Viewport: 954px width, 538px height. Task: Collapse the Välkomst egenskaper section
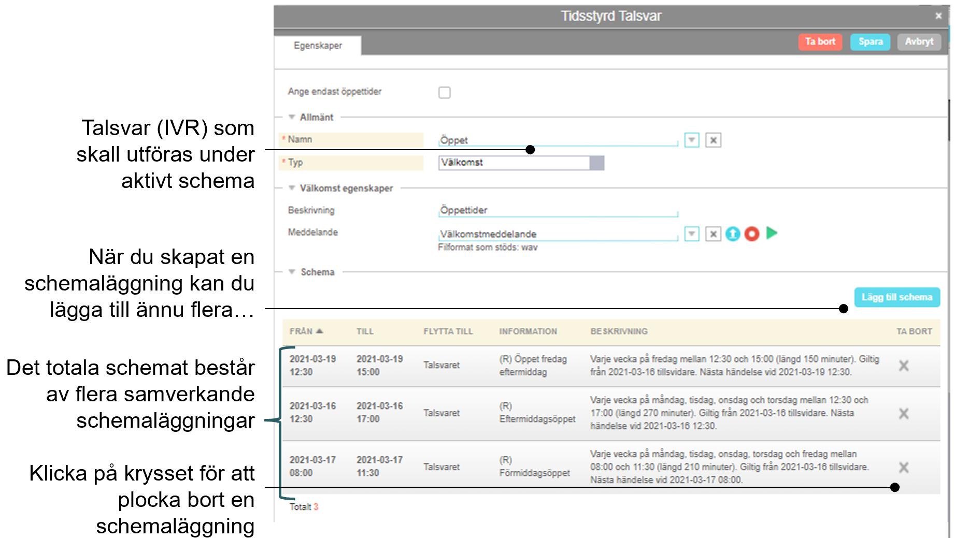tap(292, 188)
